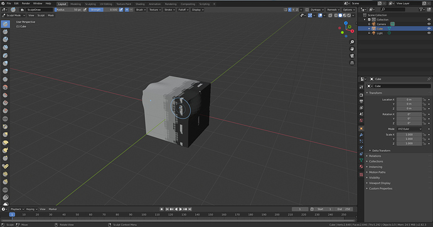Select the Clay Strips sculpt brush
This screenshot has height=227, width=433.
pos(5,48)
